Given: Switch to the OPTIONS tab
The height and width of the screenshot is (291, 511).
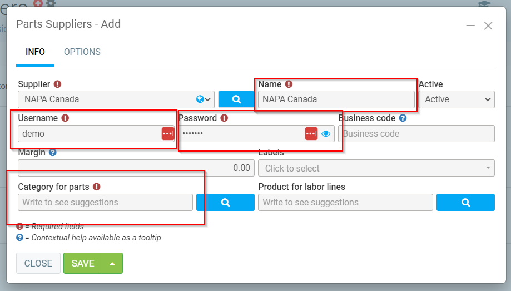Looking at the screenshot, I should coord(82,52).
